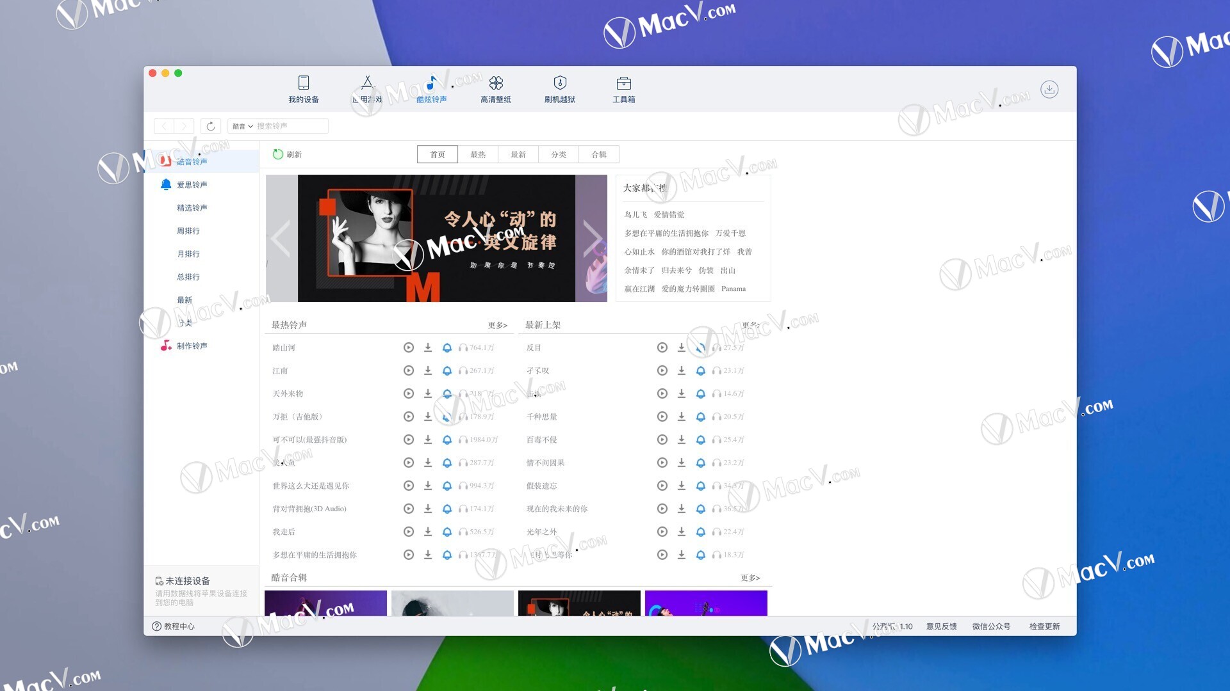Screen dimensions: 1230x691
Task: Open the 工具箱 toolbox section
Action: pos(624,89)
